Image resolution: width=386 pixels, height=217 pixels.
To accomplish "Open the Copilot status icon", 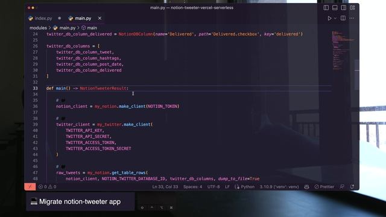I will [306, 187].
